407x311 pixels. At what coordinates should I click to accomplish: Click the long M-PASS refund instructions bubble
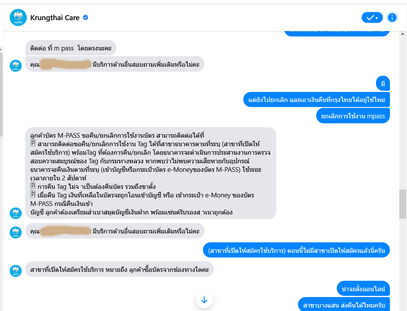[151, 173]
